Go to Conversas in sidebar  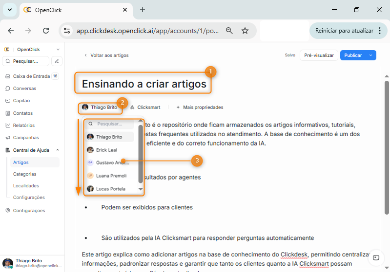[24, 89]
